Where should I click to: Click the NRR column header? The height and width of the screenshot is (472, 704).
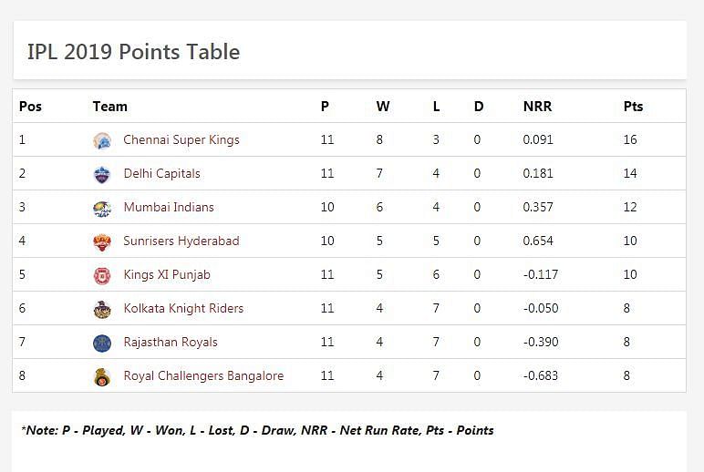pos(537,106)
